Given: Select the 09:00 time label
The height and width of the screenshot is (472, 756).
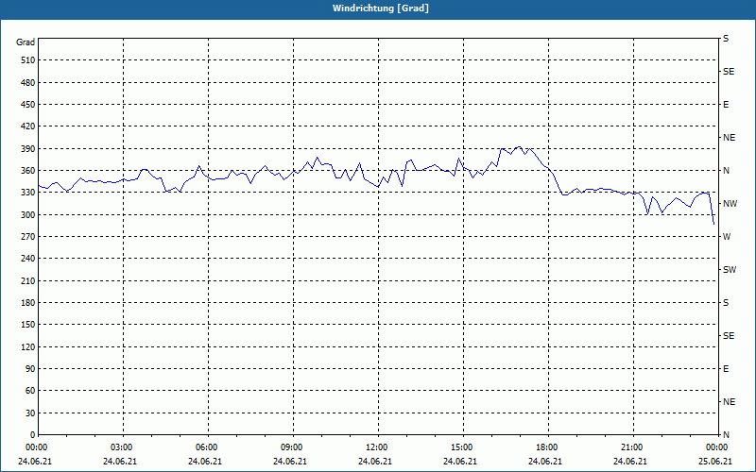Looking at the screenshot, I should click(292, 447).
